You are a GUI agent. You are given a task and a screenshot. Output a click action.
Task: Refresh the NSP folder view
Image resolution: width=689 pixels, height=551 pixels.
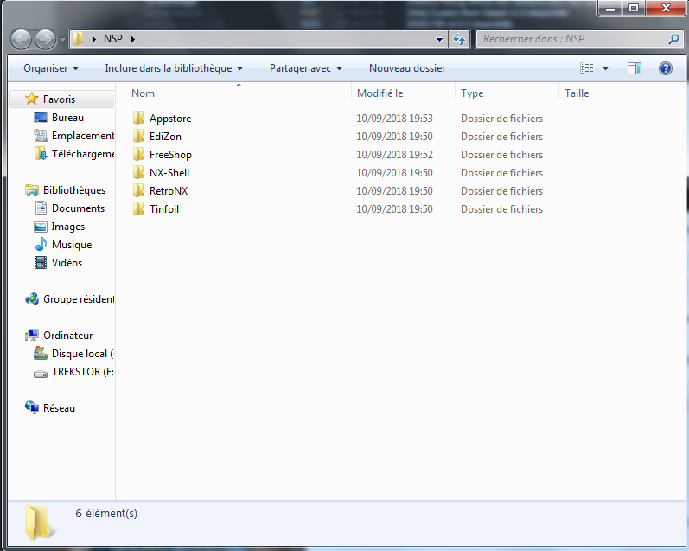[459, 40]
